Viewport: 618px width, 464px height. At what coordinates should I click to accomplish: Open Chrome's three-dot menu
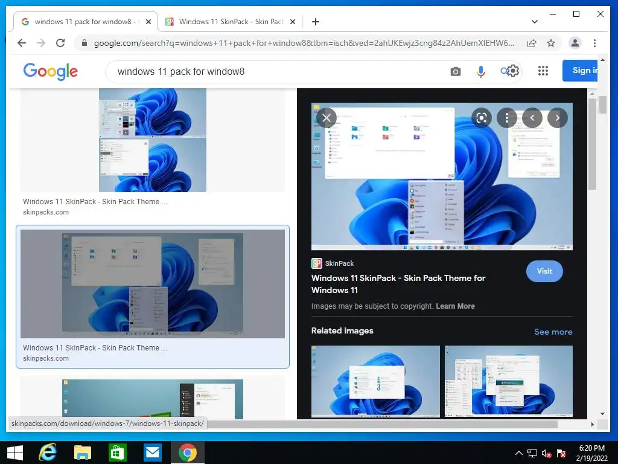[x=594, y=43]
